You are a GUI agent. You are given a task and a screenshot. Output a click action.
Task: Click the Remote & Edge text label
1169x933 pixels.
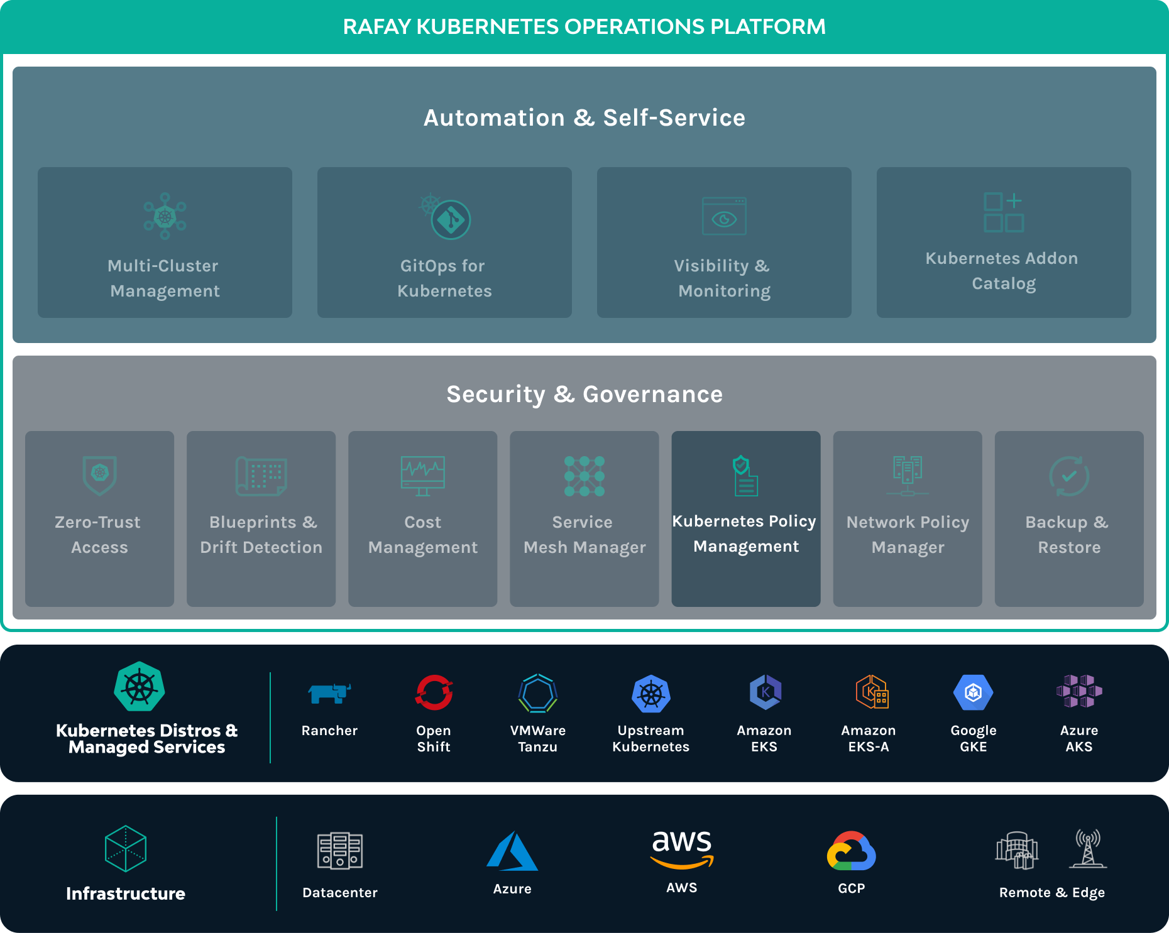[1052, 893]
